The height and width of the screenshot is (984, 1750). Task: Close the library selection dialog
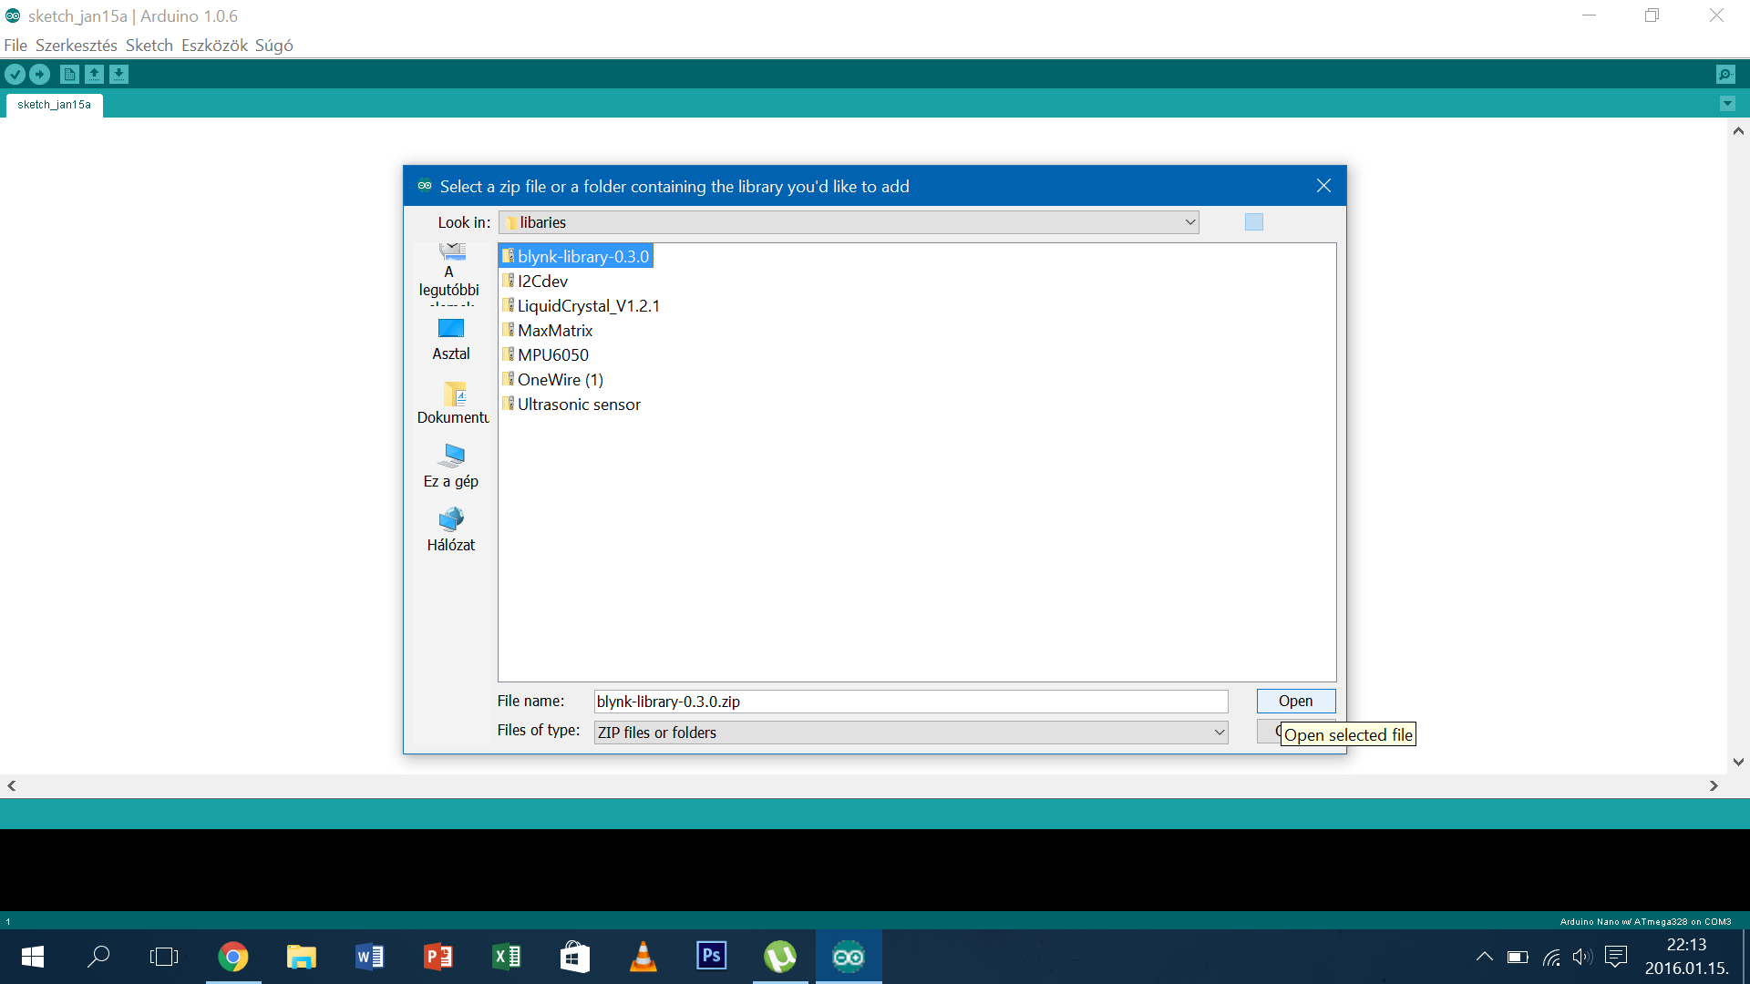(1323, 186)
